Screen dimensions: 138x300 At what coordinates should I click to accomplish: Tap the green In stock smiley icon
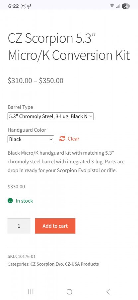pyautogui.click(x=10, y=201)
